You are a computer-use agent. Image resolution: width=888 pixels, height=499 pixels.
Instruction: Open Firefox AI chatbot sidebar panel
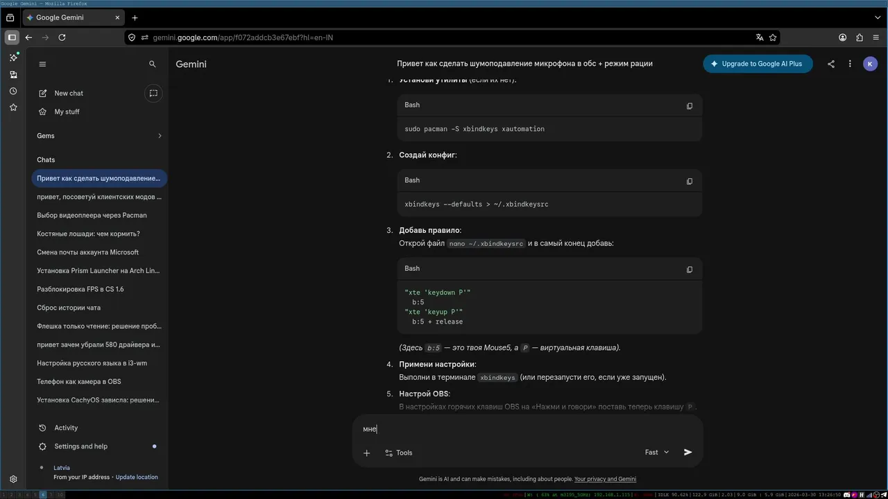click(13, 58)
